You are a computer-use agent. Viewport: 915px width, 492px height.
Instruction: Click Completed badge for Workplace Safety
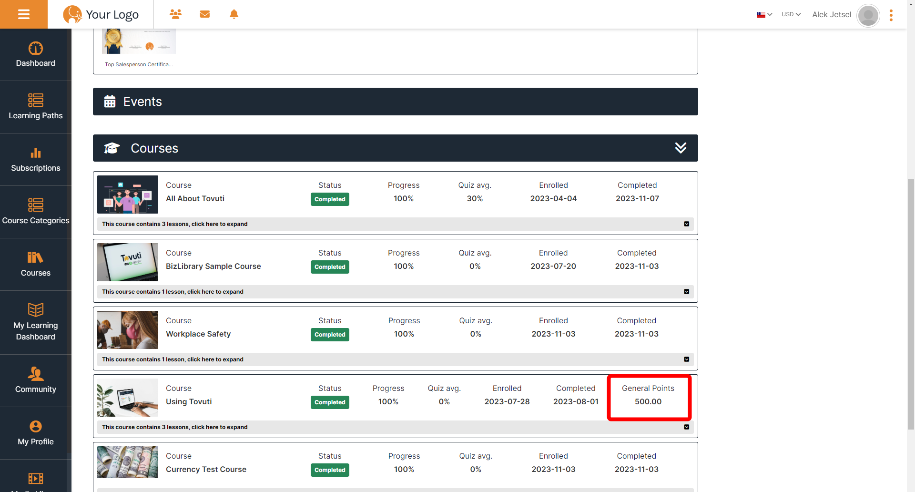pos(330,335)
